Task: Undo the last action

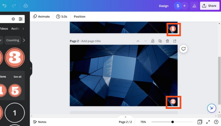Action: 4,6
